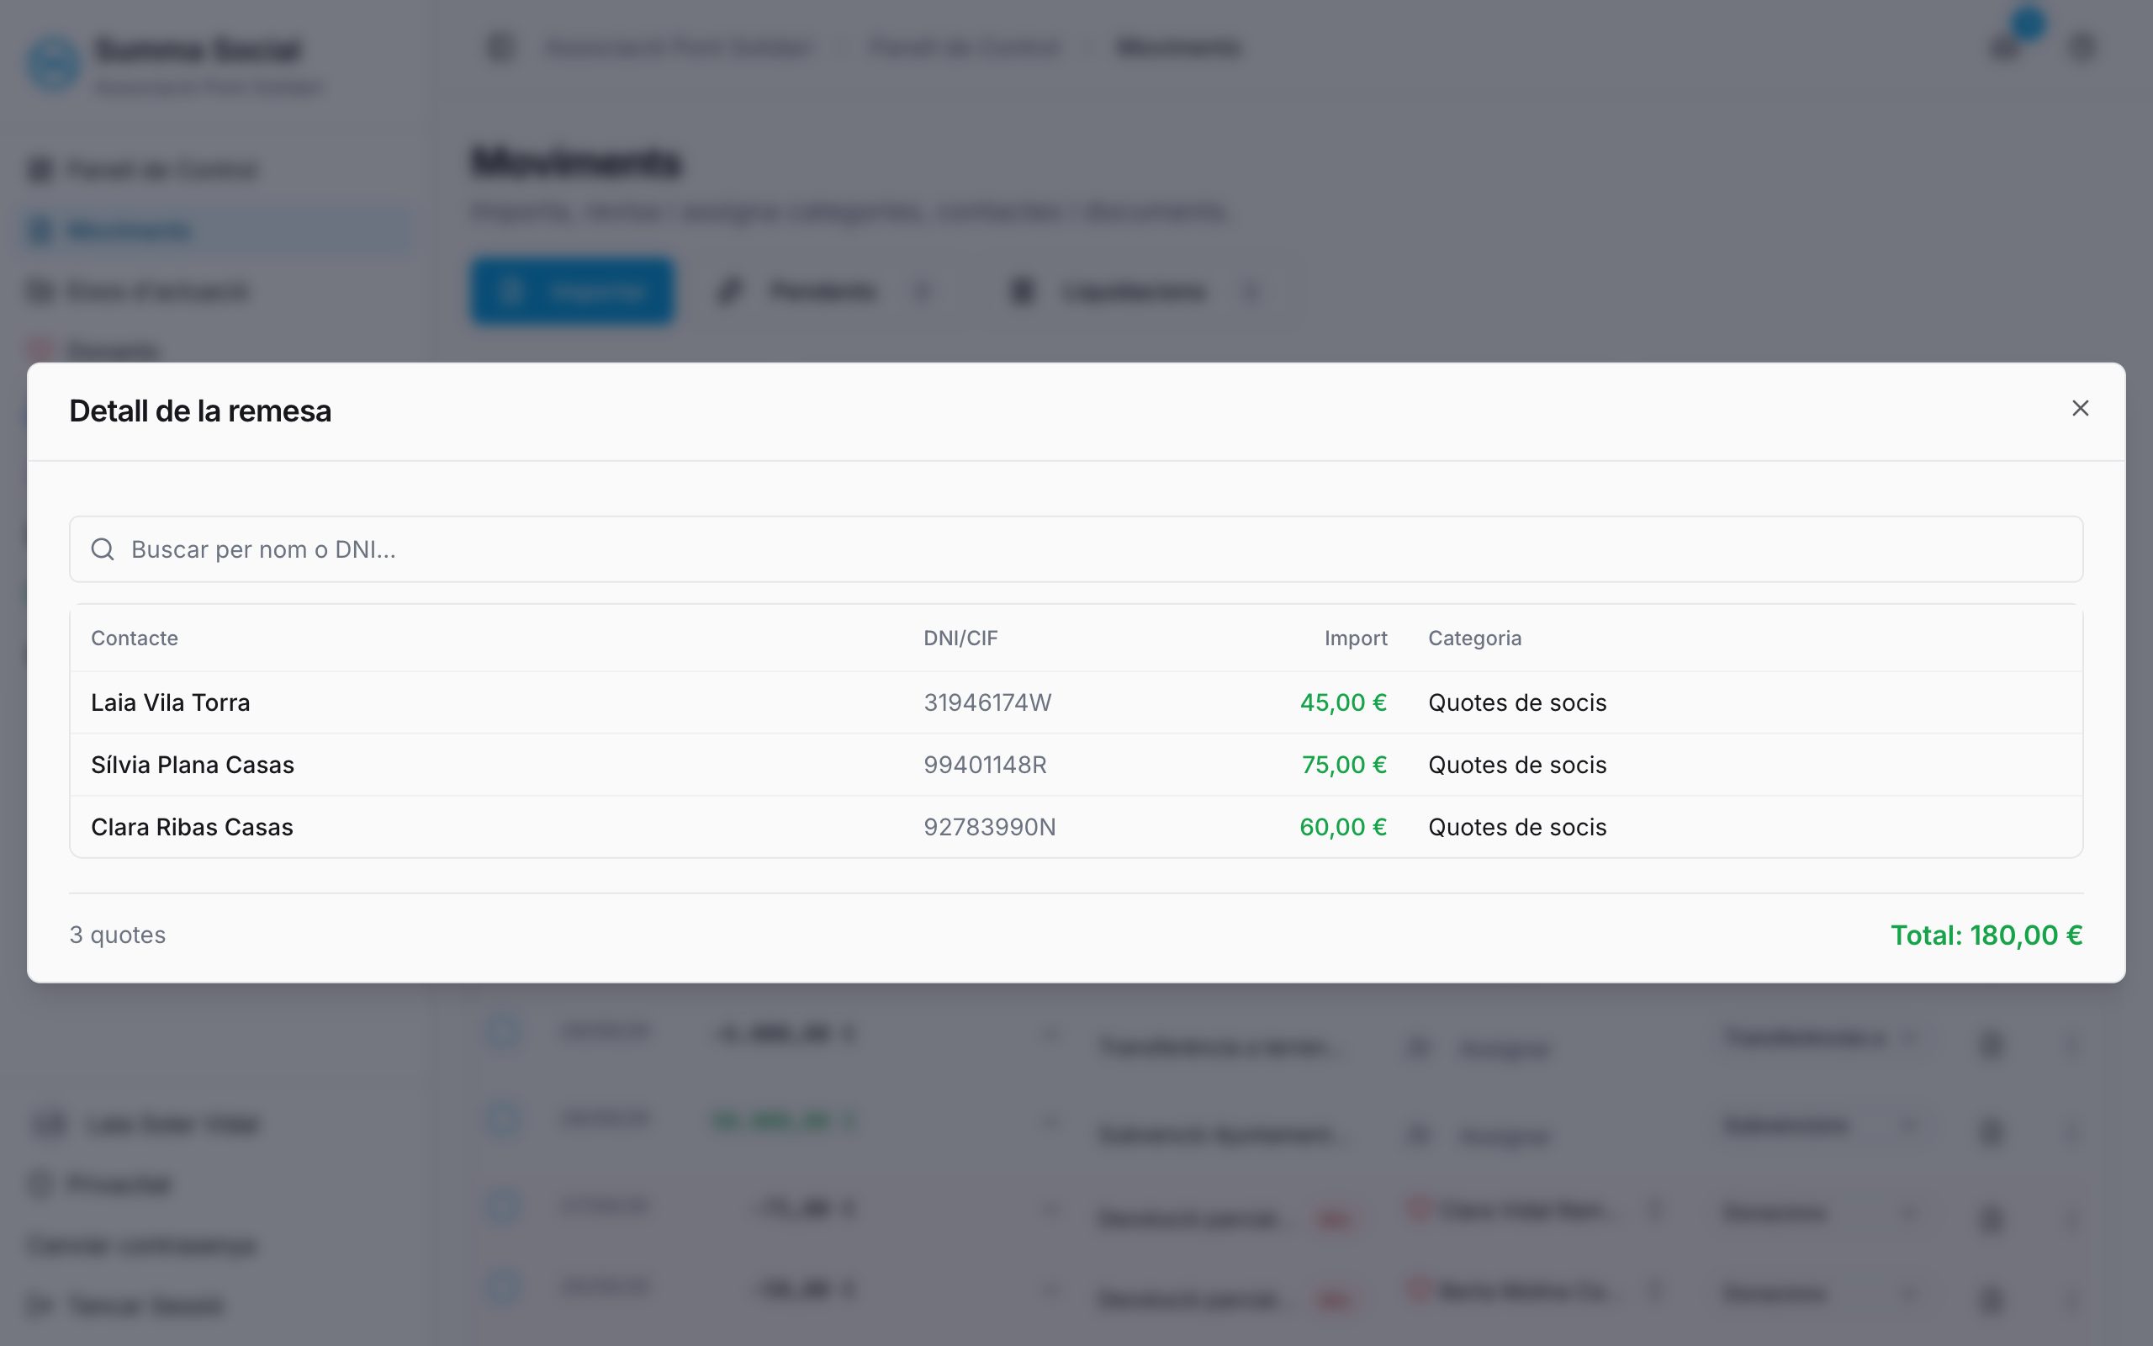Click the 3 quotes counter text

pyautogui.click(x=118, y=935)
